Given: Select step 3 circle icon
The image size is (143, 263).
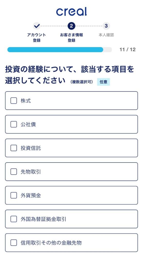Looking at the screenshot, I should (106, 26).
